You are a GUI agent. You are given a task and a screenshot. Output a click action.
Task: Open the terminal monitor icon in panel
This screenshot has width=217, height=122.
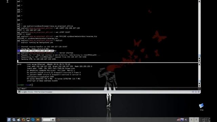[x=28, y=120]
